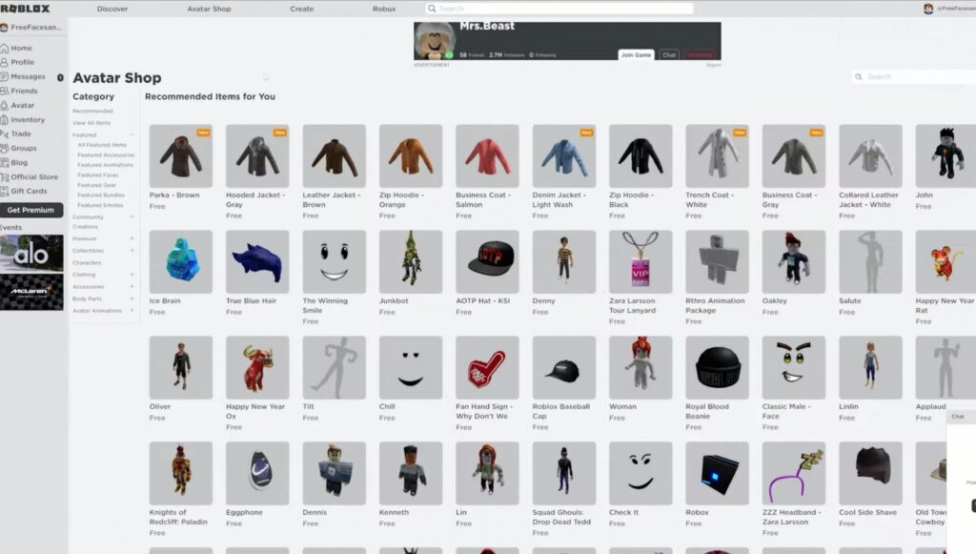
Task: Open the Ice Brain item
Action: 180,262
